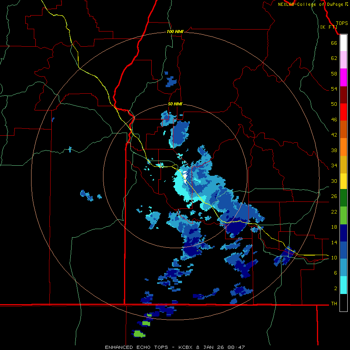Click the 62 legend value
Viewport: 350px width, 350px height.
click(334, 58)
